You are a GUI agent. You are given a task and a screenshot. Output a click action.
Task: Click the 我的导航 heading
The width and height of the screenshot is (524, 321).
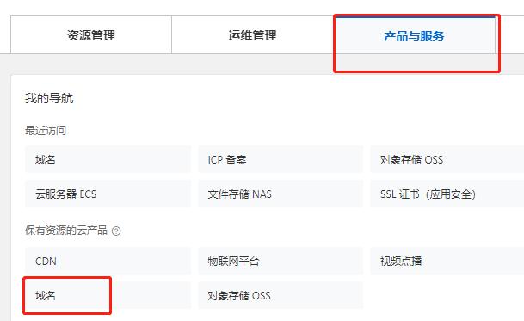[x=49, y=98]
